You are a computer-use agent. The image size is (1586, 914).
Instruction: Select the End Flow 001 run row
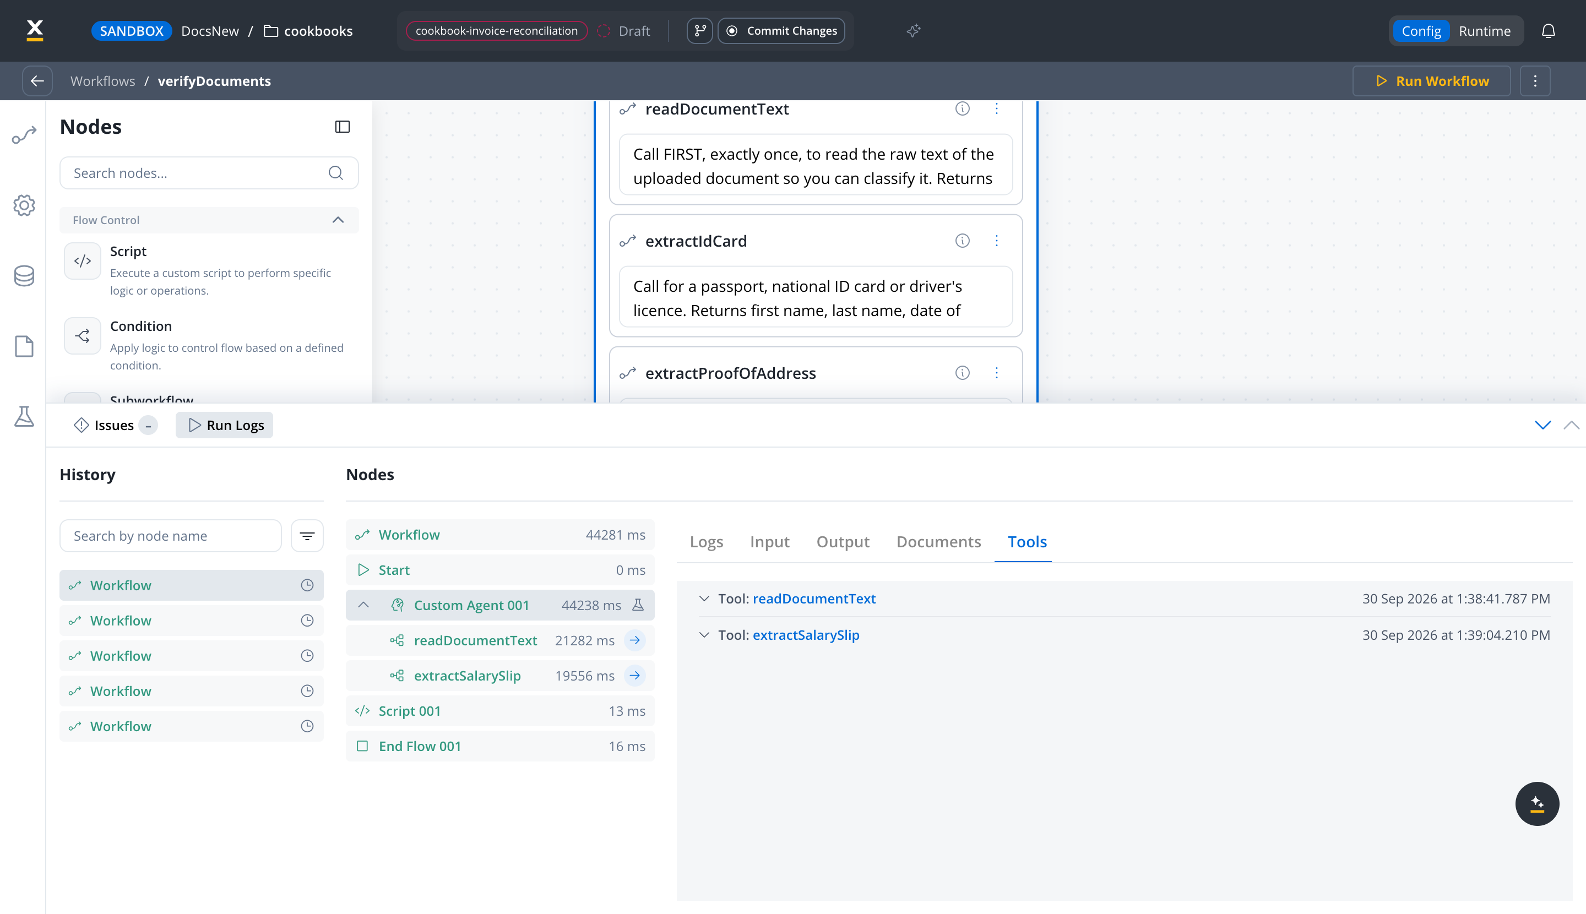coord(500,747)
